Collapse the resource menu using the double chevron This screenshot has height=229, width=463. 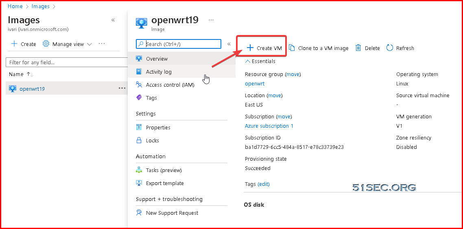point(229,44)
